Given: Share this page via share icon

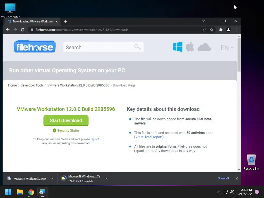Looking at the screenshot, I should click(x=204, y=30).
